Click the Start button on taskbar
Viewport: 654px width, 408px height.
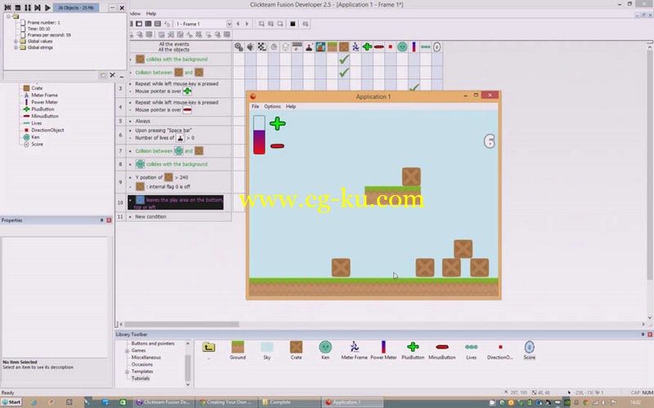pos(11,402)
